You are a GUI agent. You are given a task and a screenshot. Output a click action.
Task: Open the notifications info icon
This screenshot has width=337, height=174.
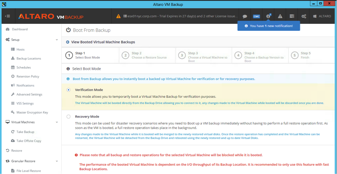(x=268, y=16)
